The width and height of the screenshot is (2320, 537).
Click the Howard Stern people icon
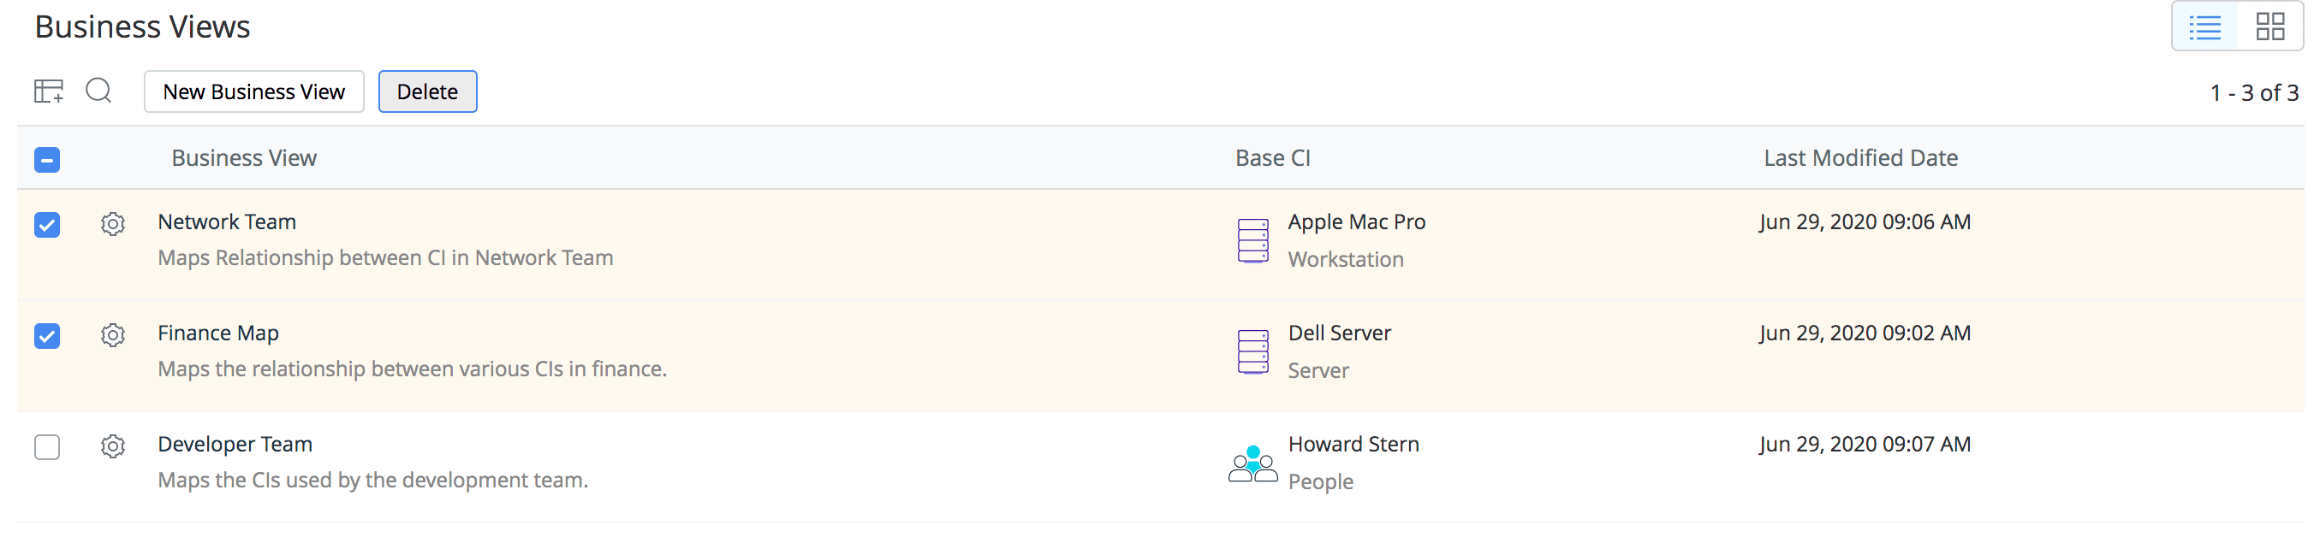(x=1252, y=464)
